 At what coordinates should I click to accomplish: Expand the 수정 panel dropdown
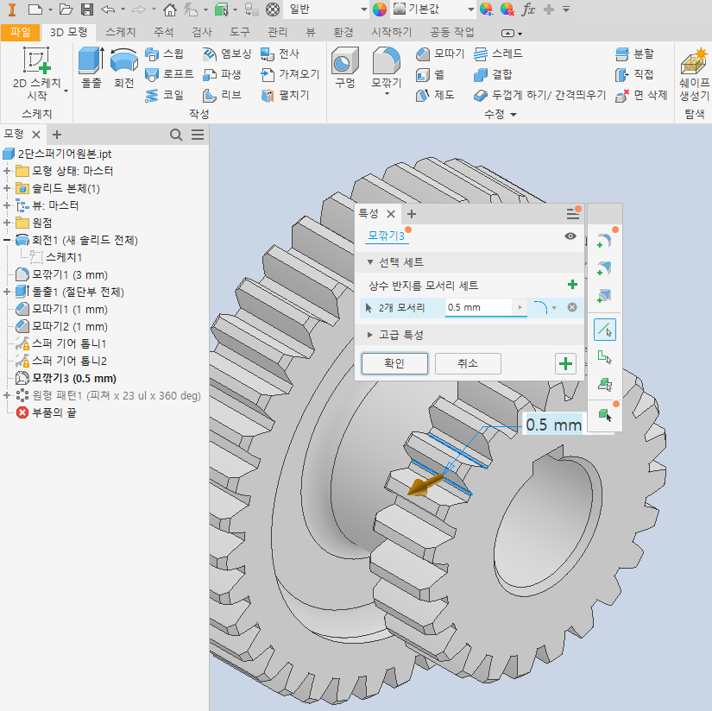pyautogui.click(x=501, y=114)
